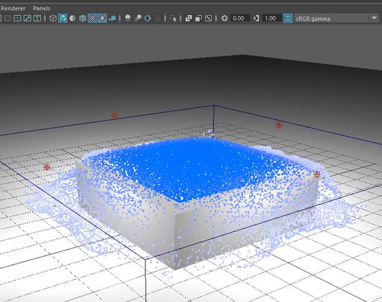Toggle the Safe Title overlay icon
This screenshot has height=302, width=382.
point(37,18)
